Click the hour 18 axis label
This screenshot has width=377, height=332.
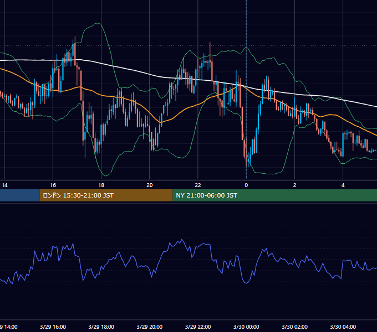point(101,185)
